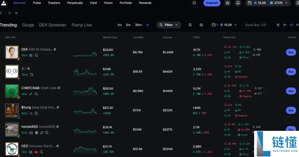Image resolution: width=299 pixels, height=157 pixels.
Task: Click the search magnifier in top navigation
Action: [194, 3]
